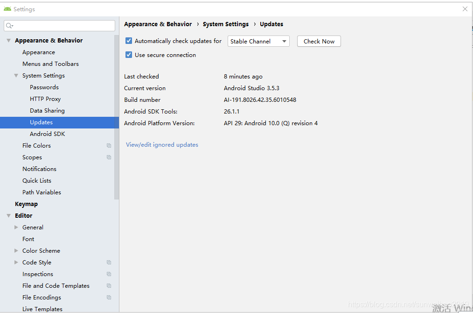The image size is (473, 313).
Task: Close the Settings dialog
Action: [465, 9]
